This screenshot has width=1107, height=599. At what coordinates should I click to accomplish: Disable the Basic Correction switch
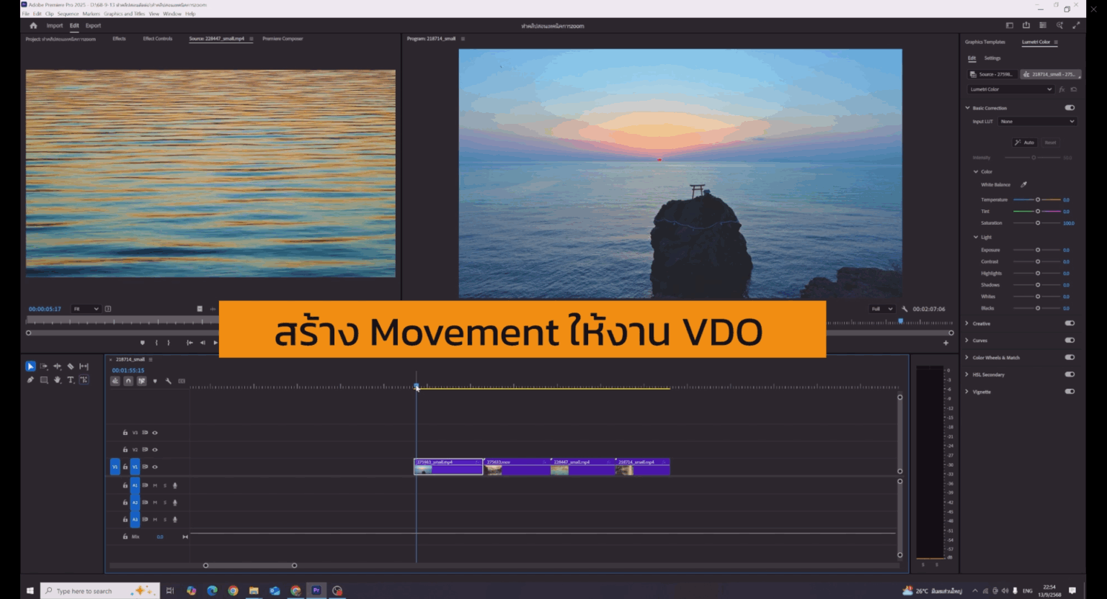click(1070, 107)
